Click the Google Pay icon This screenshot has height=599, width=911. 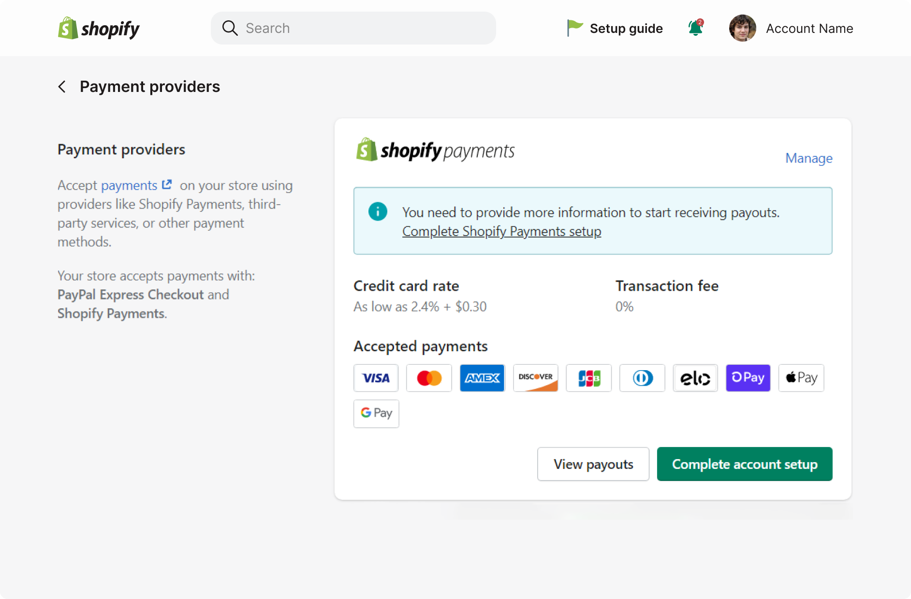[x=376, y=414]
